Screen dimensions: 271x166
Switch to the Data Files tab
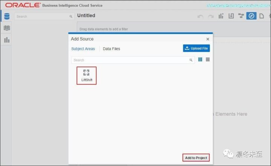(111, 49)
